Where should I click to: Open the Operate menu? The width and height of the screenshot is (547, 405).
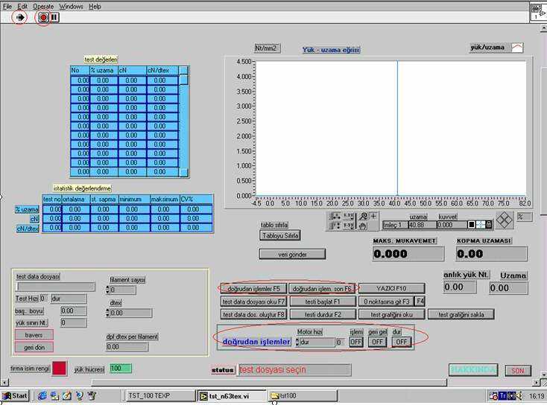[43, 6]
